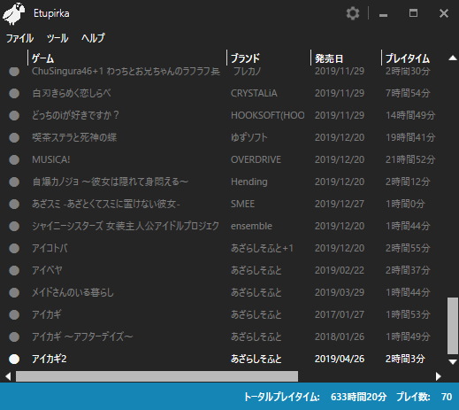Select the MUSICA! game row
This screenshot has width=459, height=410.
51,159
